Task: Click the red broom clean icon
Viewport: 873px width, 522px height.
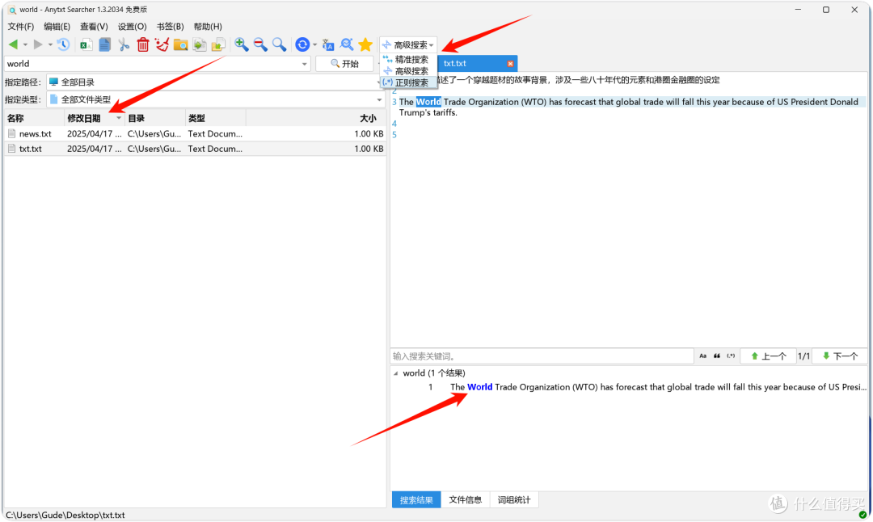Action: coord(162,44)
